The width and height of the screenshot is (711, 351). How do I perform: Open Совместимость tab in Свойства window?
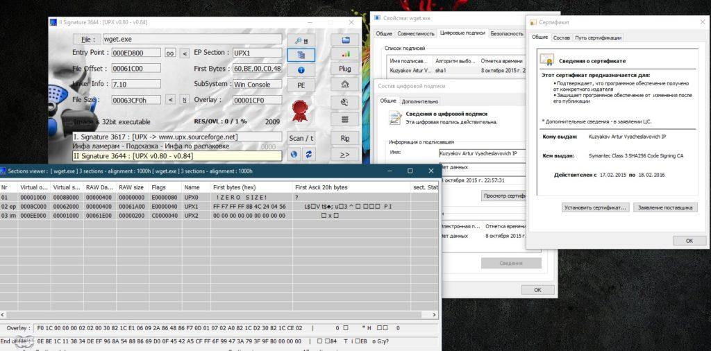click(415, 33)
